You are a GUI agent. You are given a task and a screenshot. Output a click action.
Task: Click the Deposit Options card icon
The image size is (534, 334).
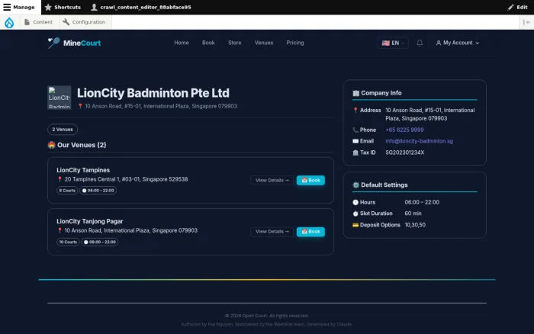[355, 225]
